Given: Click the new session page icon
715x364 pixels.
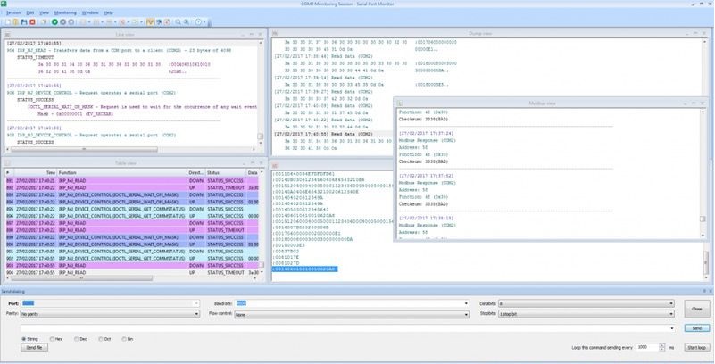Looking at the screenshot, I should (8, 22).
